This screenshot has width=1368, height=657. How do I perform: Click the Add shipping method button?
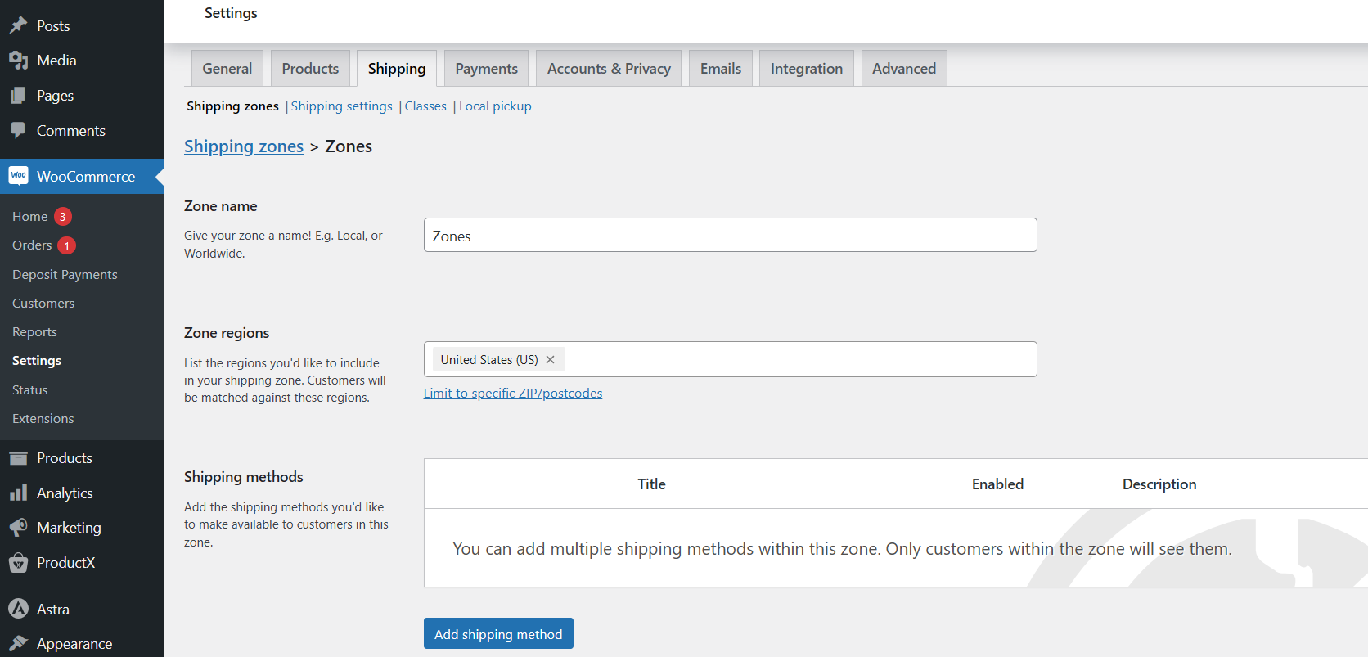pos(498,633)
